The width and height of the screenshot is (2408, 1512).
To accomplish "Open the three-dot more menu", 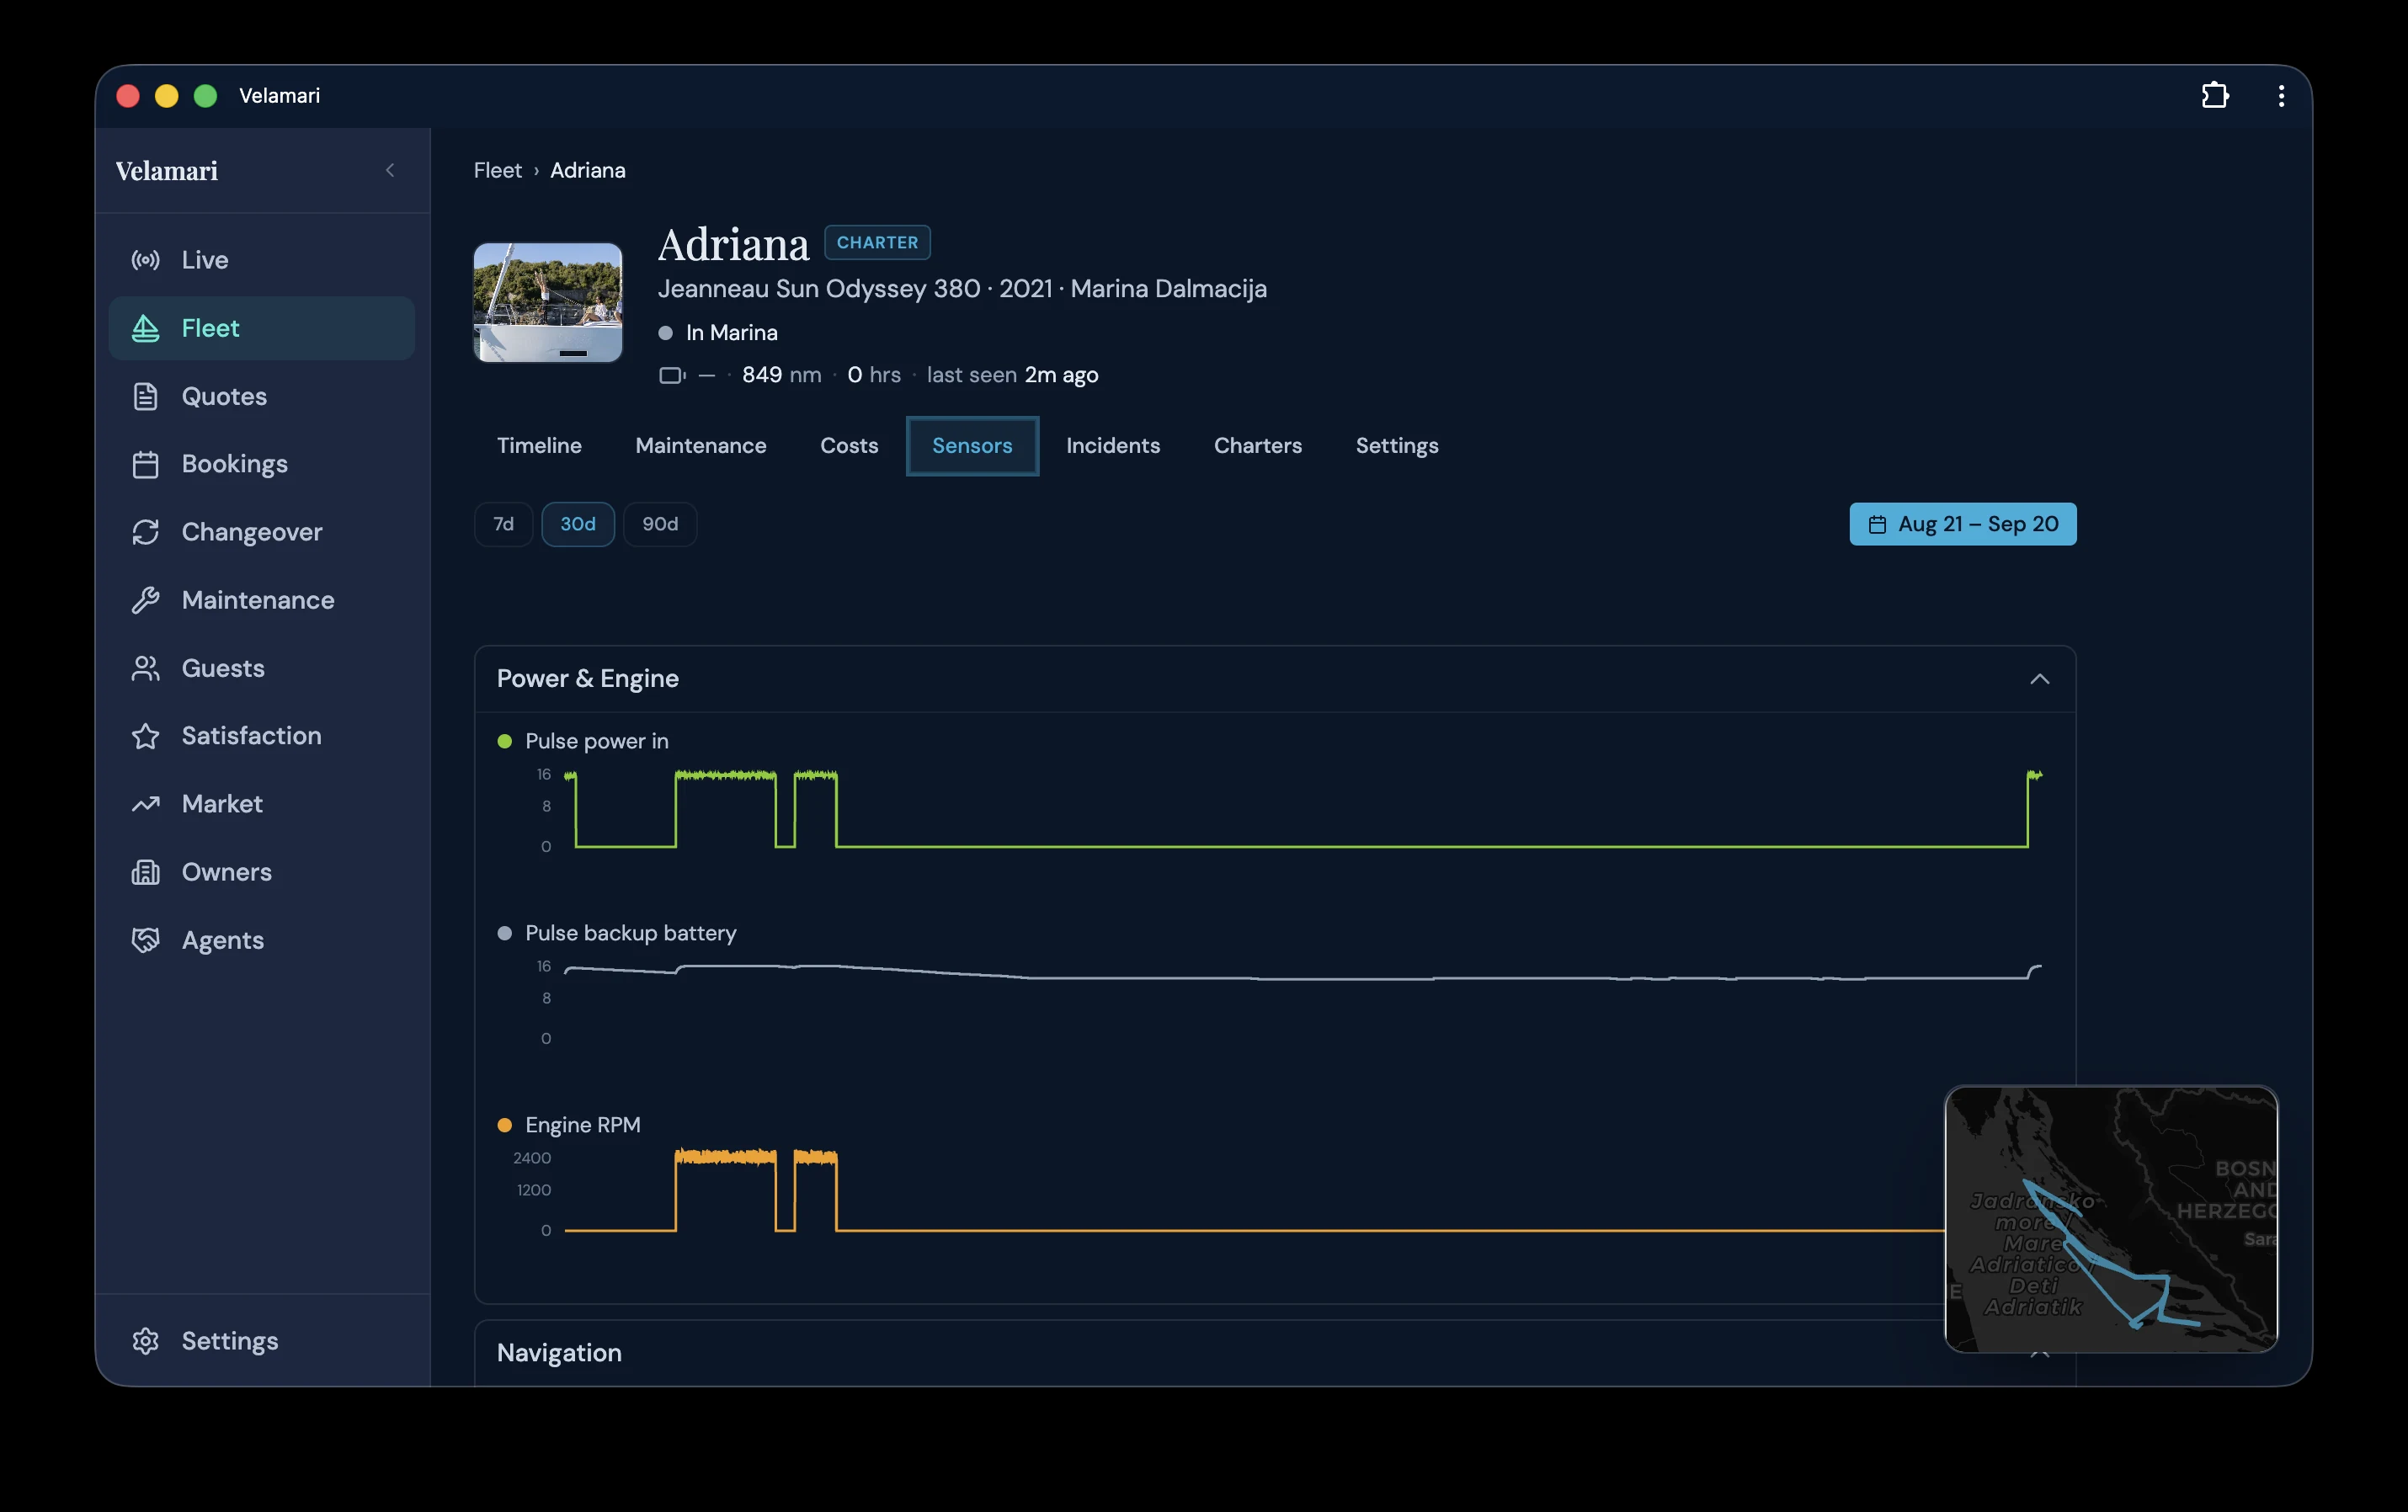I will tap(2281, 95).
